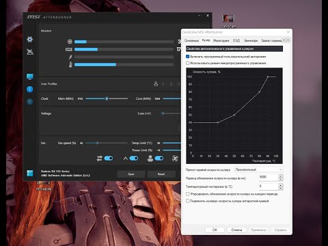Click the Mem clock slider handle
Viewport: 328px width, 246px height.
pos(107,98)
